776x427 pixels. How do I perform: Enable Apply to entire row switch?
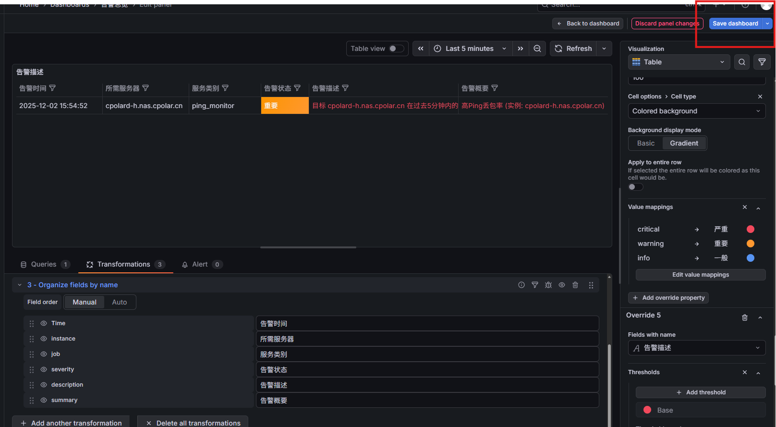[635, 187]
